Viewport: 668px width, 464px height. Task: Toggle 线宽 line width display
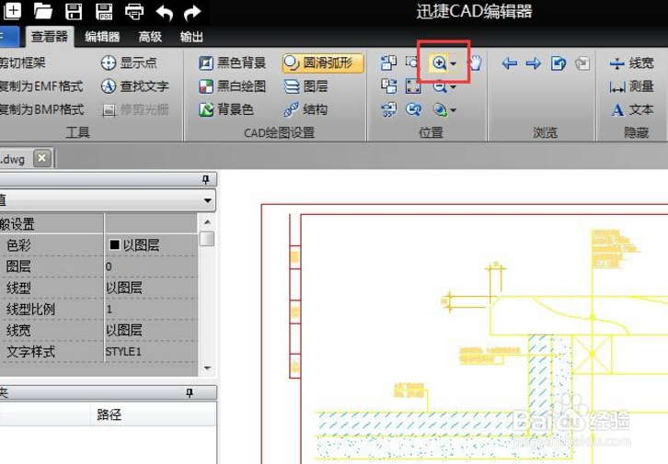pyautogui.click(x=632, y=63)
